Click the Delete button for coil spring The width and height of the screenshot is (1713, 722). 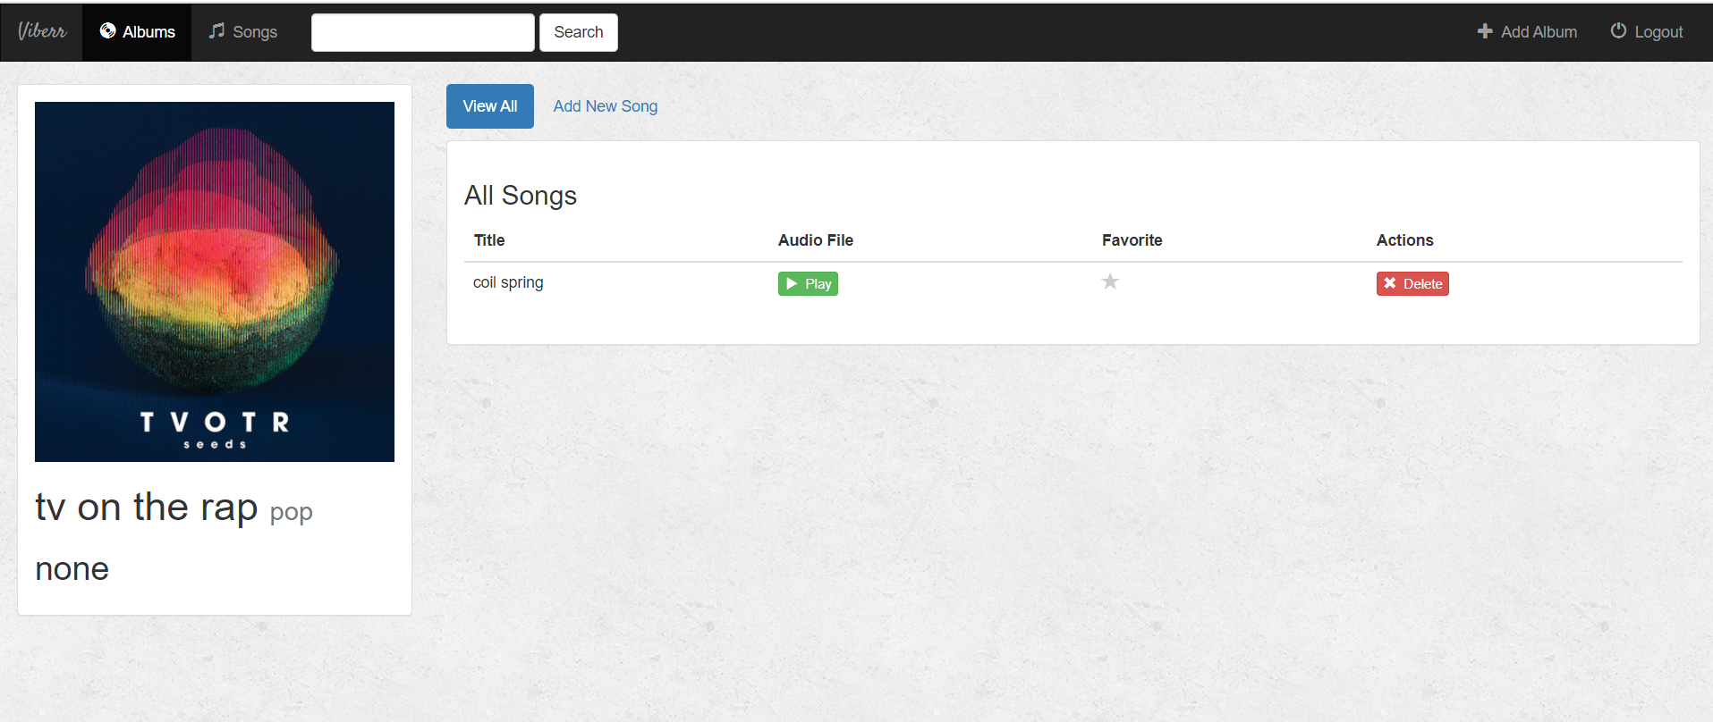click(x=1412, y=283)
